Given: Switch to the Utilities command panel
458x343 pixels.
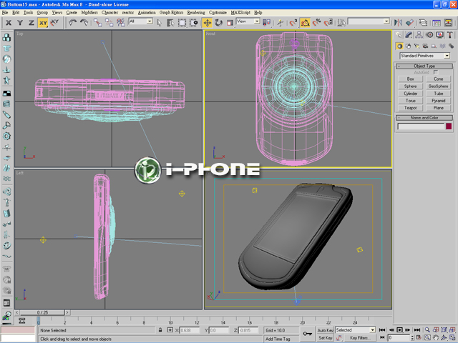Looking at the screenshot, I should click(x=450, y=35).
